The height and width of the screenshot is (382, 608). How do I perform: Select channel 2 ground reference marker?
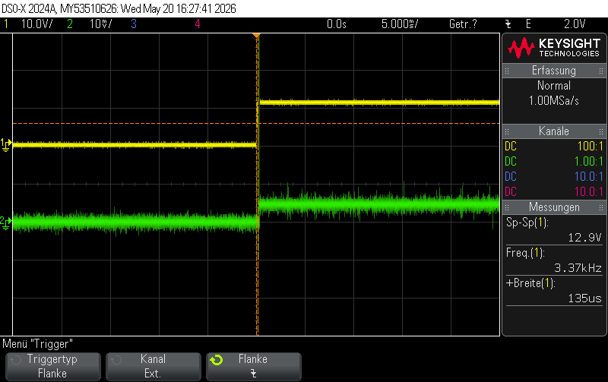(x=6, y=223)
